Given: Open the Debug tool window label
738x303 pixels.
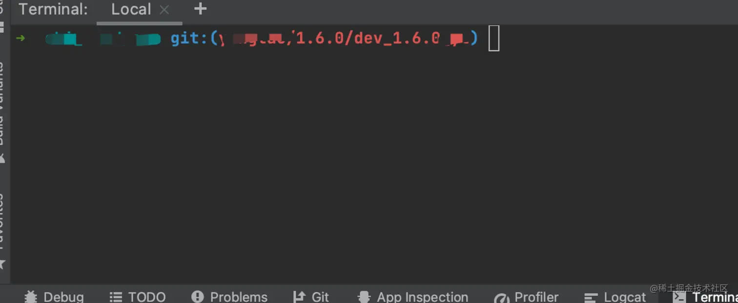Looking at the screenshot, I should coord(64,297).
